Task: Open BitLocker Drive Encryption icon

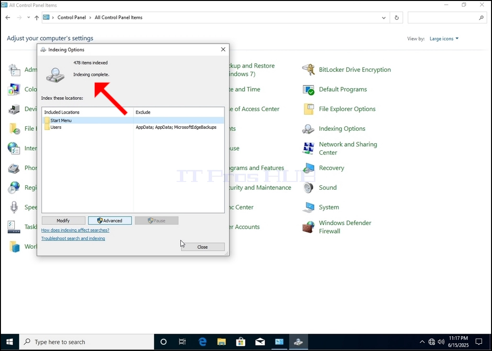Action: (308, 70)
